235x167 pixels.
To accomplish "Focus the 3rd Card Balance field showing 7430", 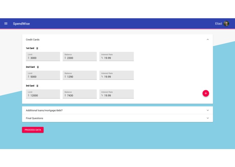I will click(x=80, y=94).
